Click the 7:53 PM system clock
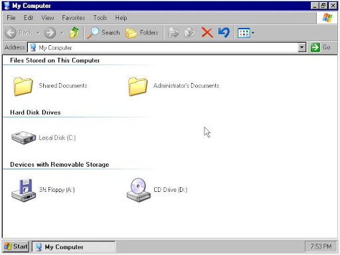The image size is (340, 255). click(x=321, y=246)
